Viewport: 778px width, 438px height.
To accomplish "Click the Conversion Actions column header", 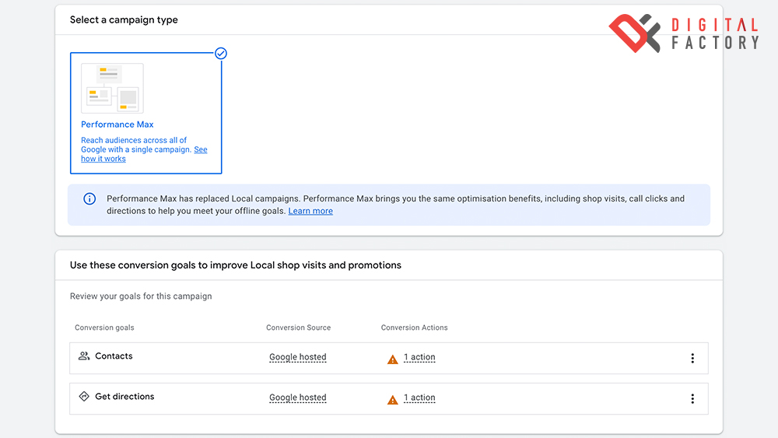I will coord(414,328).
